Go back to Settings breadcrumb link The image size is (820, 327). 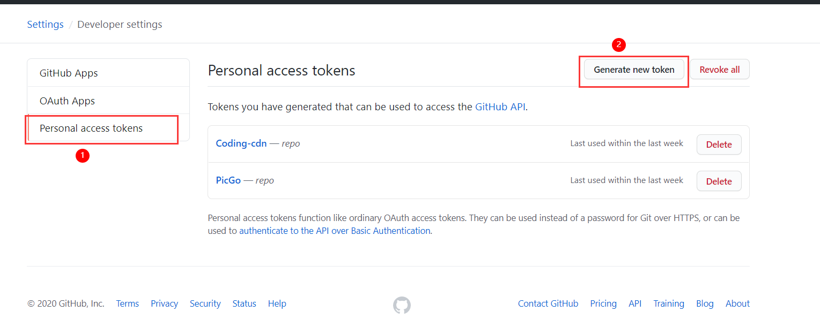click(46, 25)
